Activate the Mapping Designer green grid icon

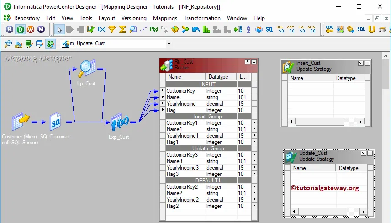click(50, 44)
